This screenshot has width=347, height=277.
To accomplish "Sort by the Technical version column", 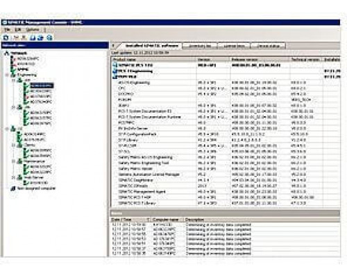I will (x=306, y=60).
